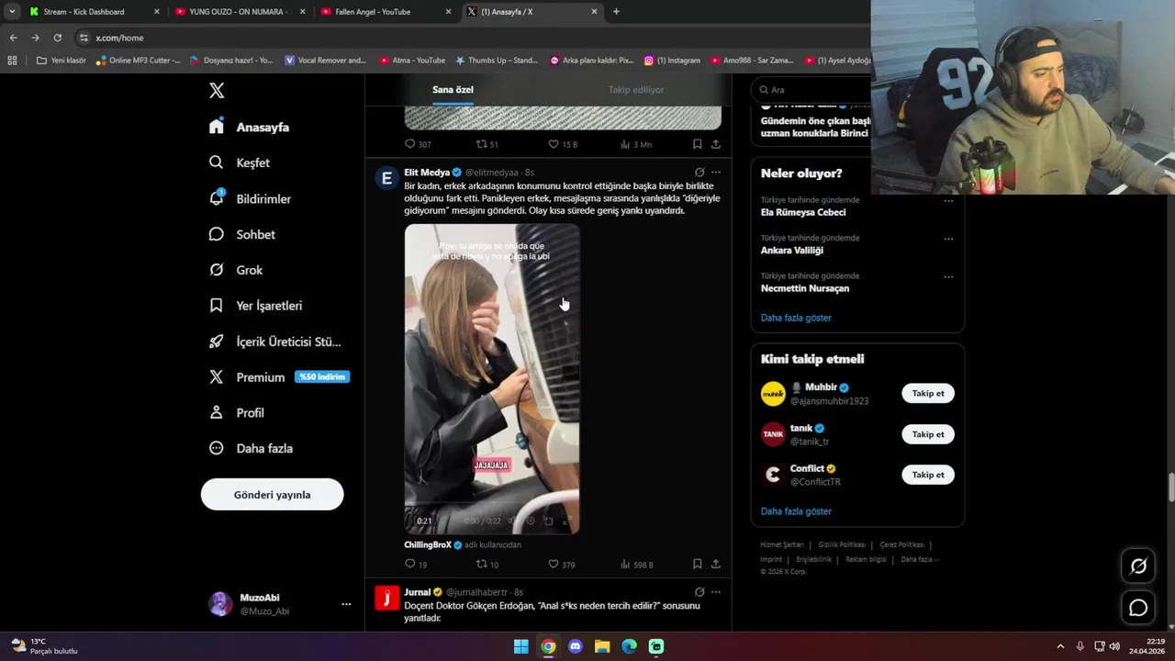Mute the video in Elit Medya post

(x=511, y=521)
